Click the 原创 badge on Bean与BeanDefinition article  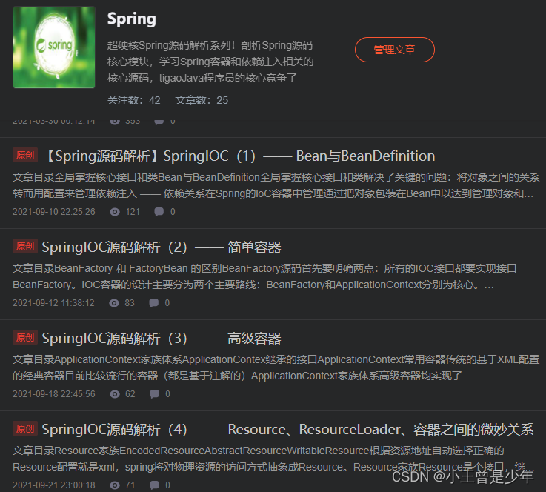pyautogui.click(x=25, y=156)
